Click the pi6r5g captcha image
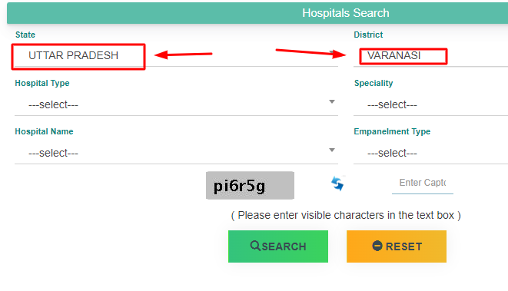Image resolution: width=508 pixels, height=291 pixels. 250,186
